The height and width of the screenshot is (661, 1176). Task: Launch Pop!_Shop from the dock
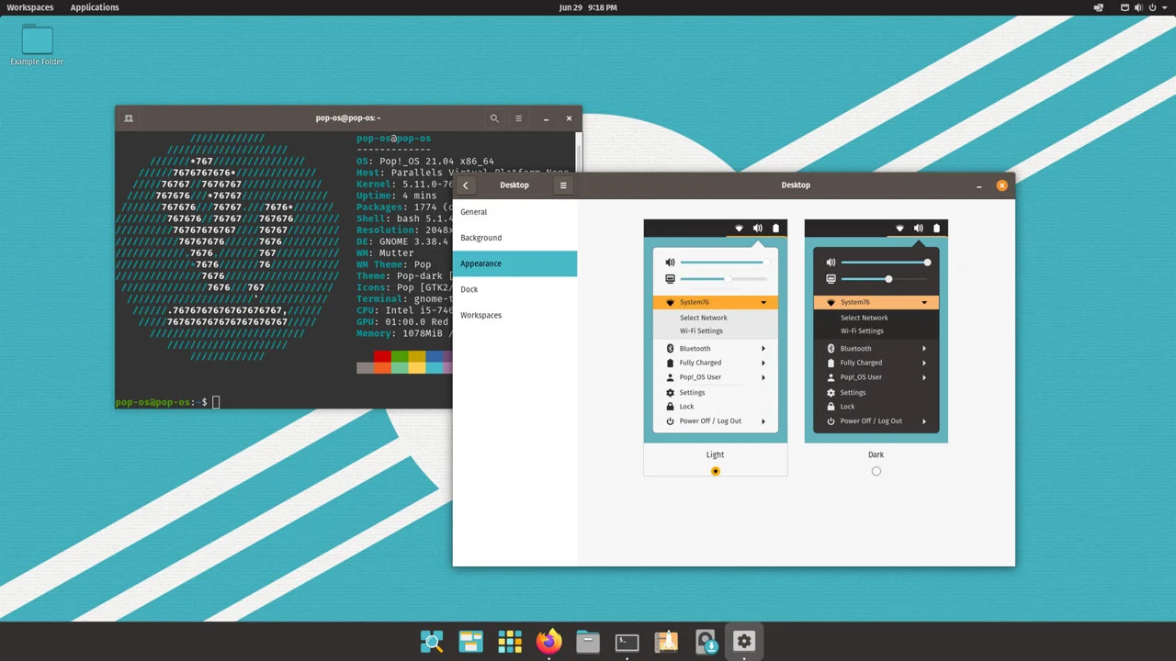tap(666, 641)
